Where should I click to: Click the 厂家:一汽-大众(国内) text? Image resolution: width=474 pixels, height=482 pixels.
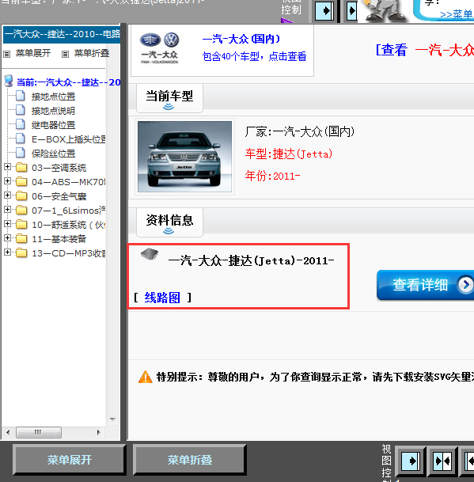pyautogui.click(x=299, y=131)
